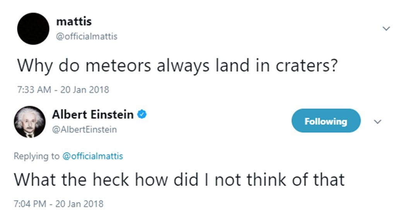Image resolution: width=399 pixels, height=217 pixels.
Task: Select the reply text 'What the heck'
Action: click(x=72, y=180)
